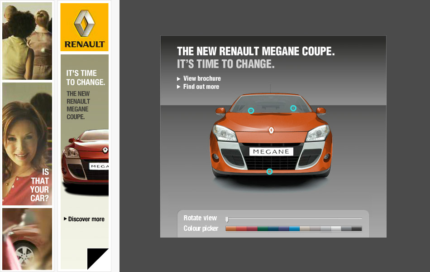Screen dimensions: 430x272
Task: Choose the white colour swatch
Action: [x=336, y=228]
